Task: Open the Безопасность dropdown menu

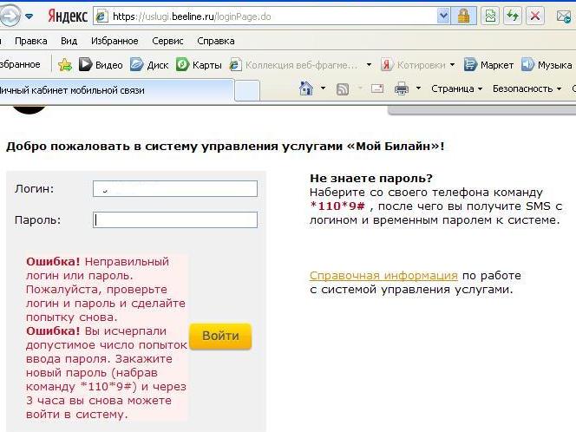Action: (526, 88)
